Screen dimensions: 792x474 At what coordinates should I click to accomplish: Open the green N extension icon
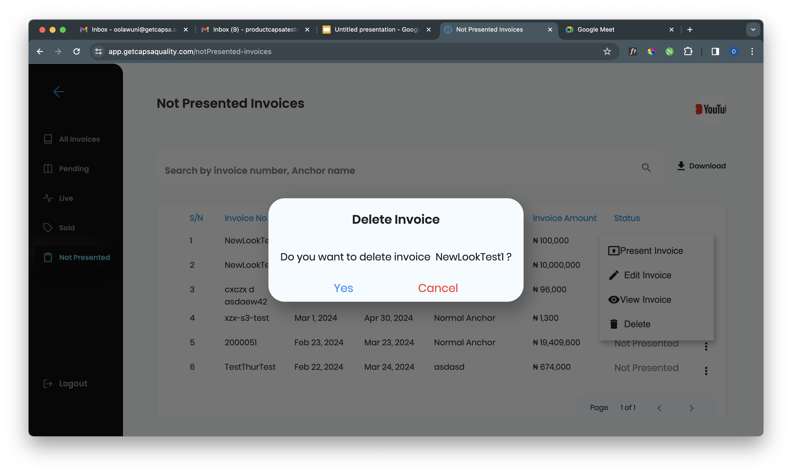tap(669, 51)
